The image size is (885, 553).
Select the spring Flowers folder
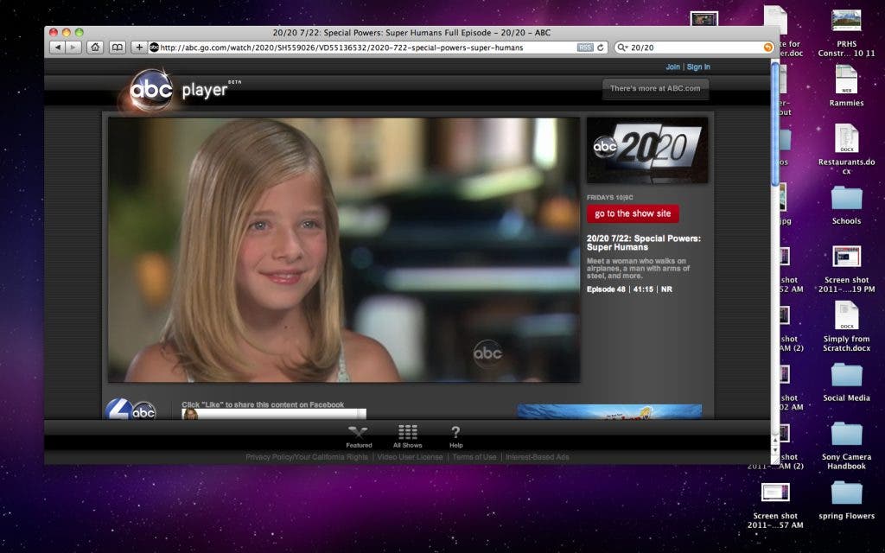click(846, 500)
